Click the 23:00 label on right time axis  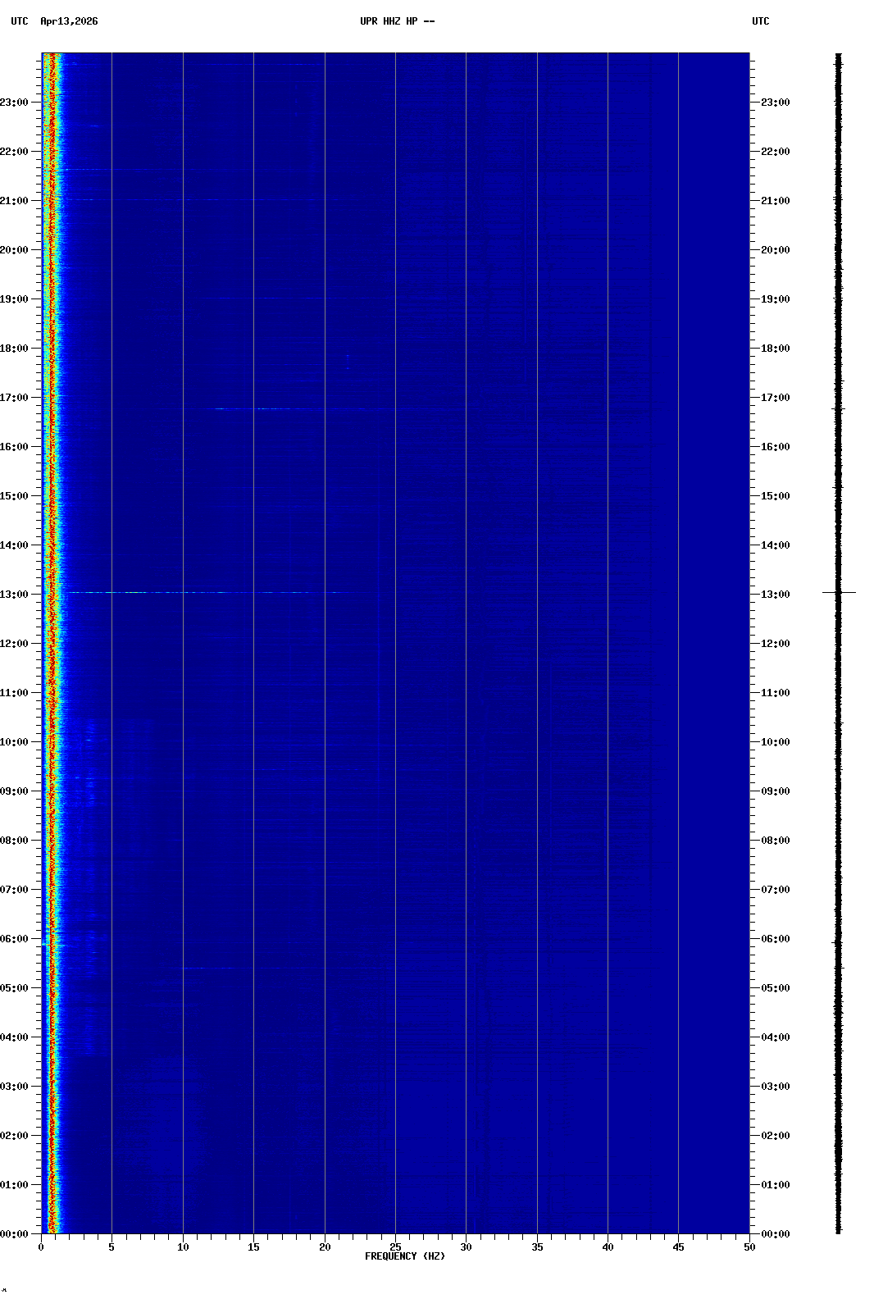[x=775, y=103]
